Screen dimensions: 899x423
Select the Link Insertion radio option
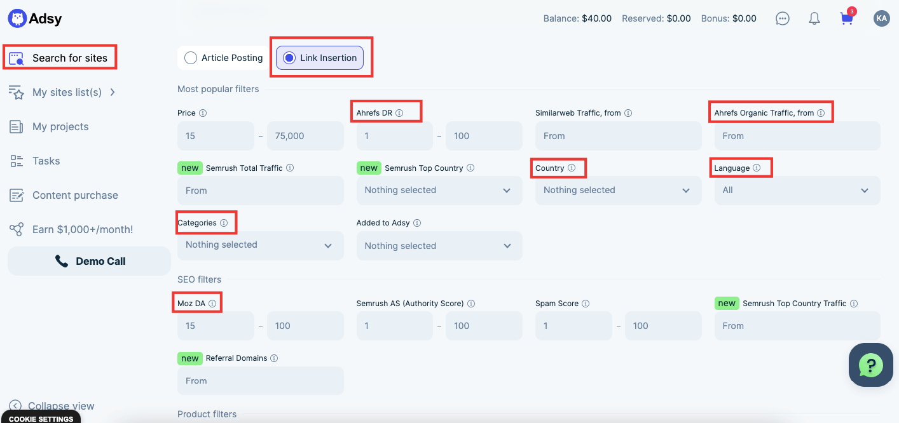click(x=289, y=58)
